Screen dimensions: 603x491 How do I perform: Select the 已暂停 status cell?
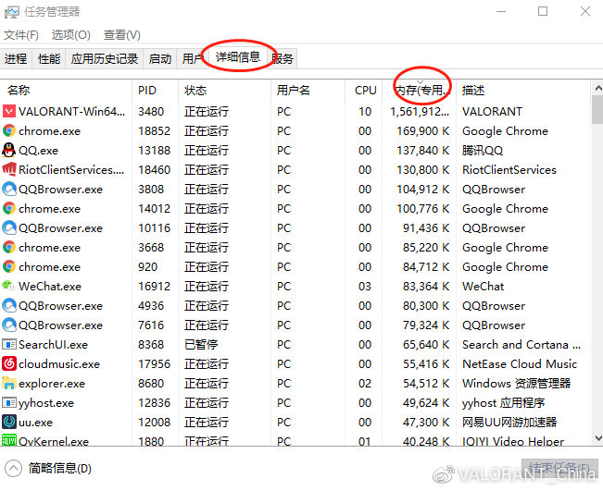click(201, 344)
